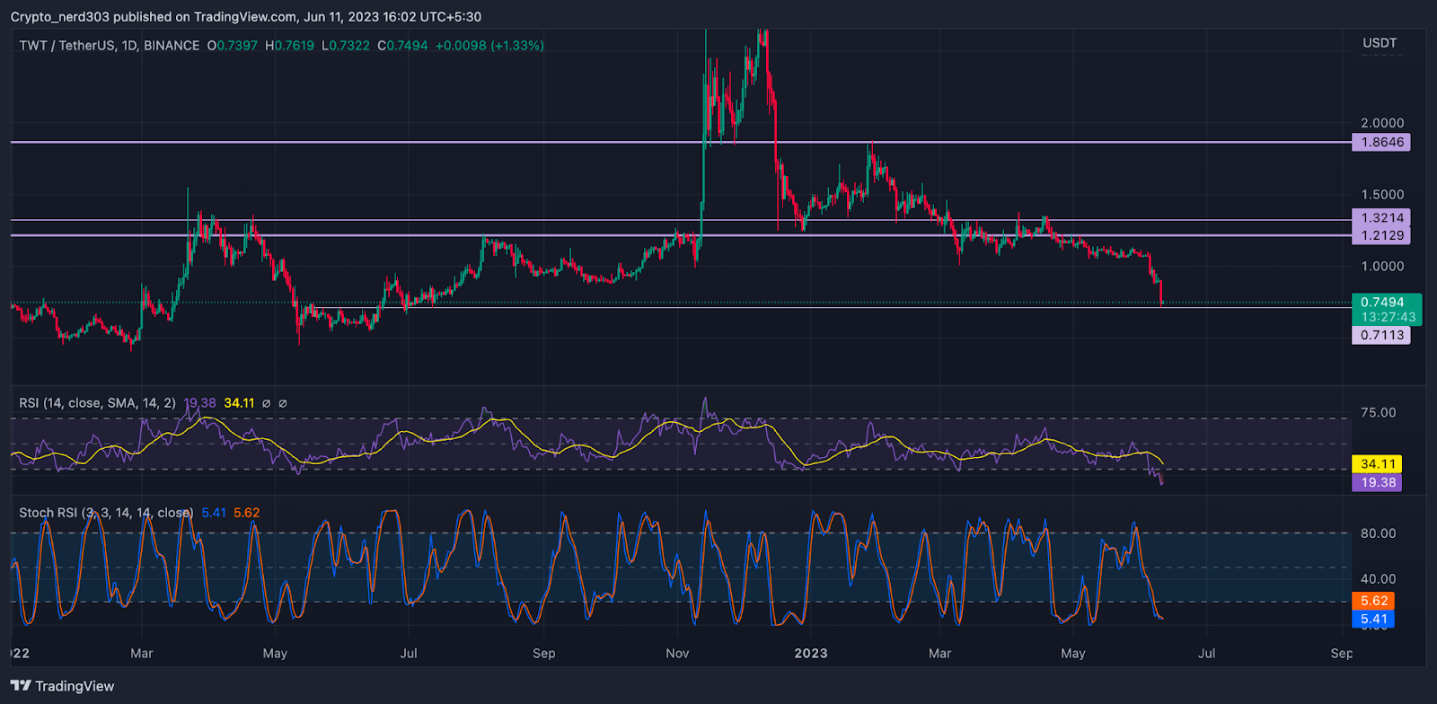Click RSI value 19.38 in the legend

coord(199,403)
